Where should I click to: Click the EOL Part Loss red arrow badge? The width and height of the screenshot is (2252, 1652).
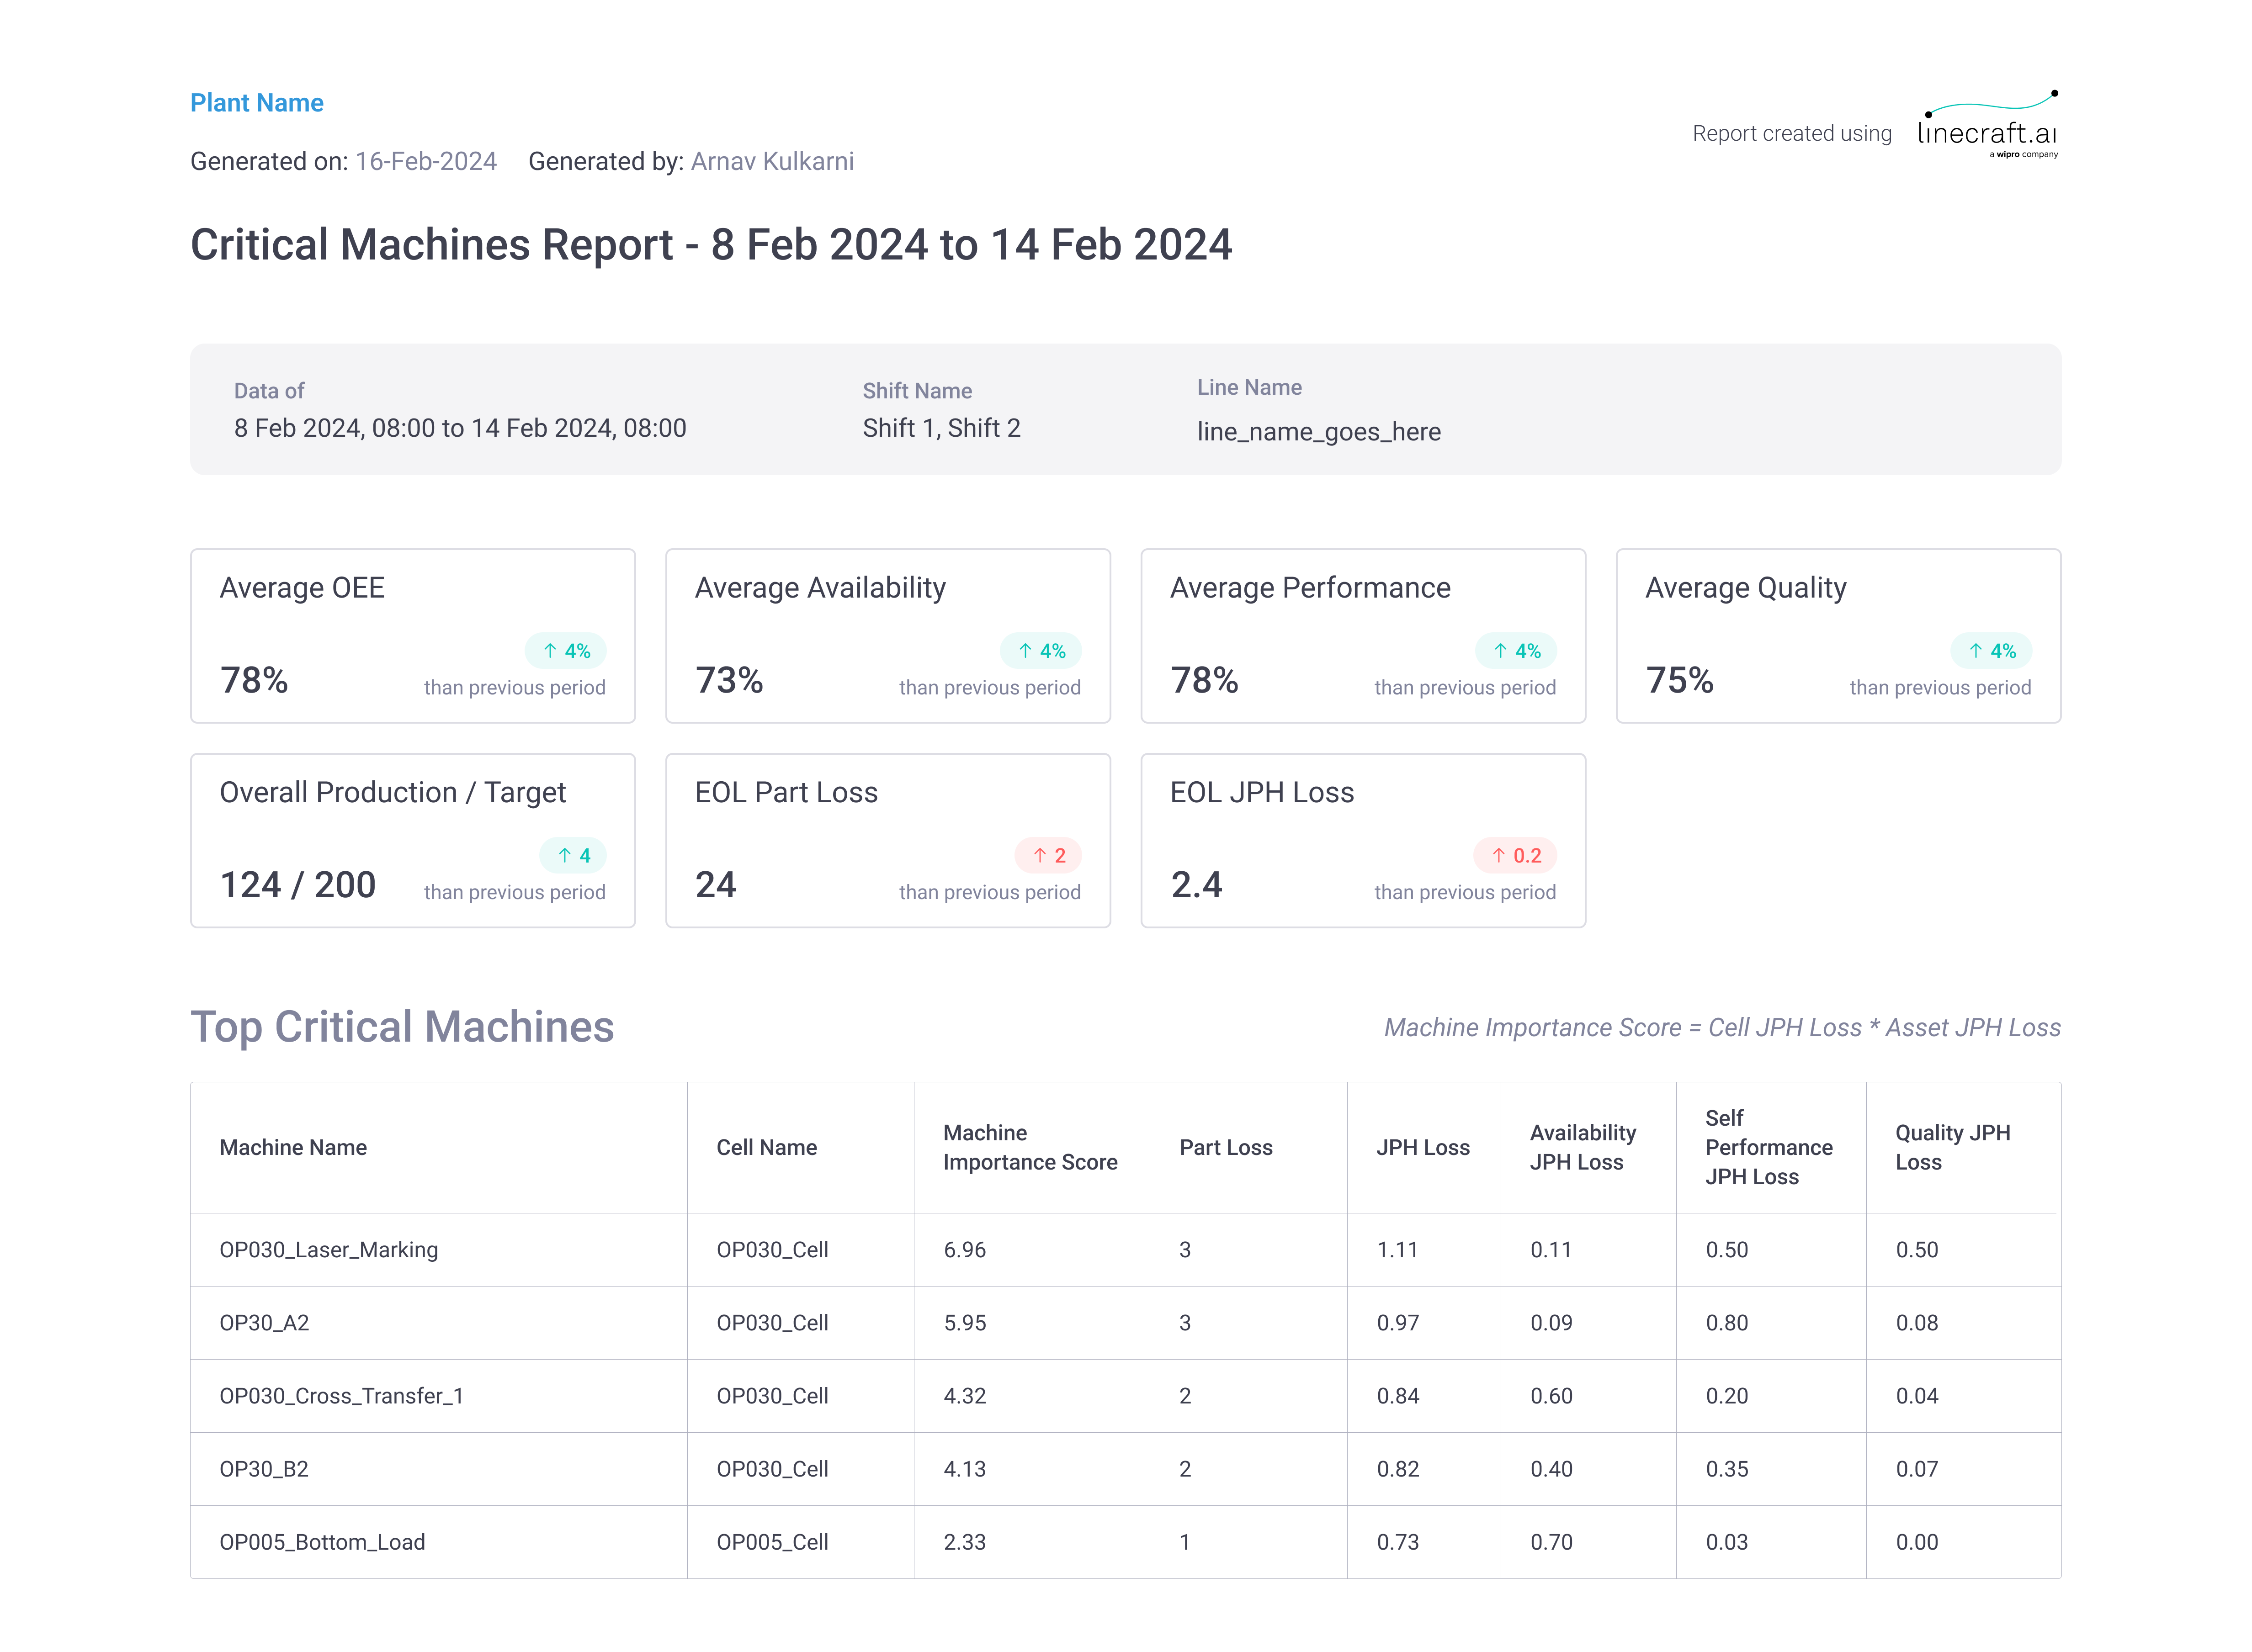[1048, 855]
